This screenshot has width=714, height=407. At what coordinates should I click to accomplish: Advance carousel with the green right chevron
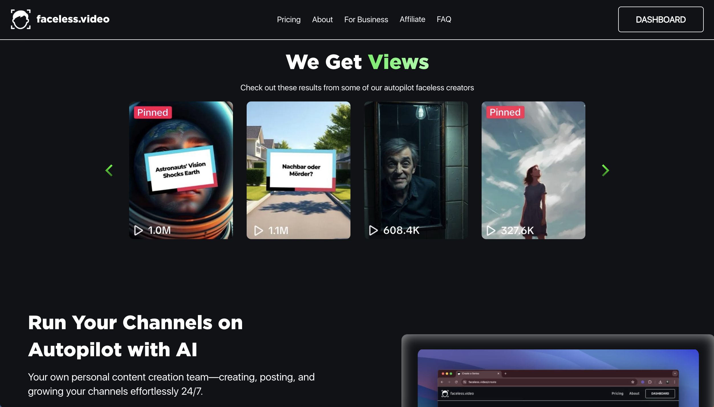(605, 170)
